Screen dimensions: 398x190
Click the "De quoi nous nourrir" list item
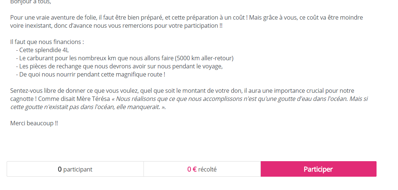click(90, 75)
